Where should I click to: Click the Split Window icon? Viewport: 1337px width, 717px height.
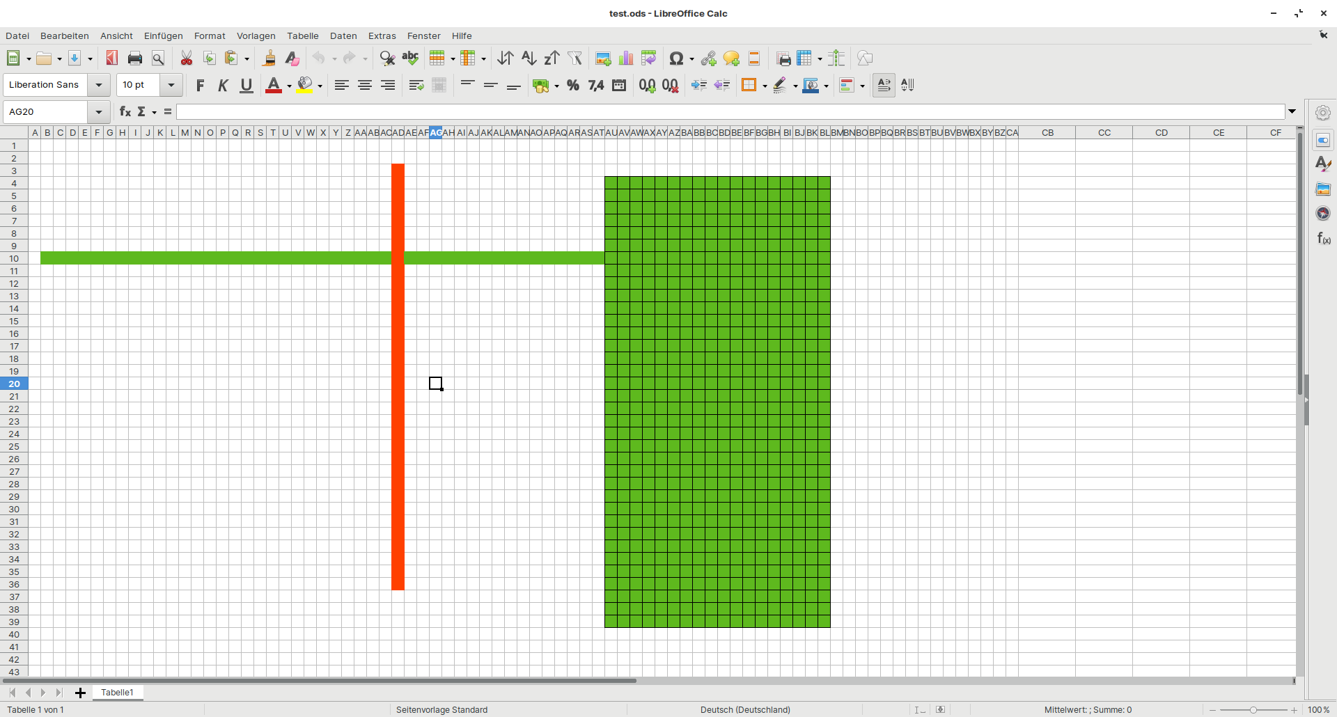[x=837, y=58]
